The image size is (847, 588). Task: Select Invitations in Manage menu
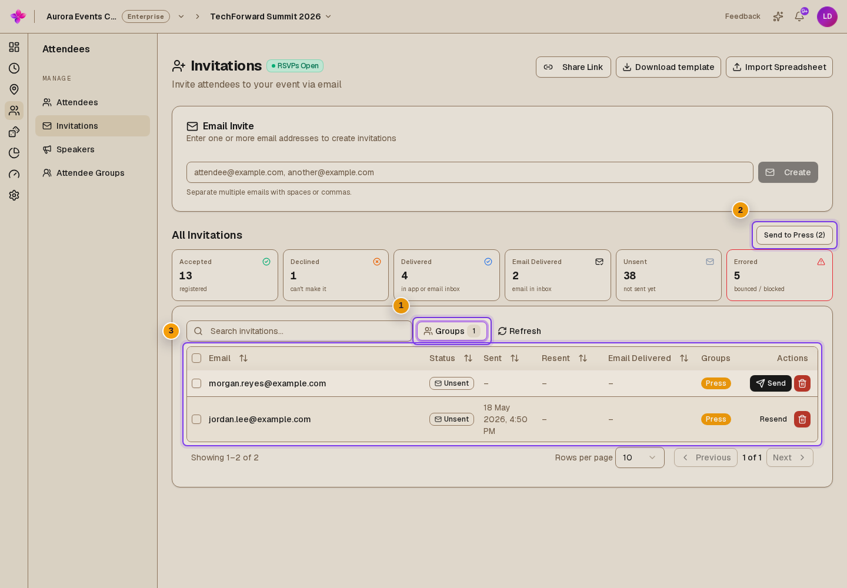pyautogui.click(x=92, y=126)
